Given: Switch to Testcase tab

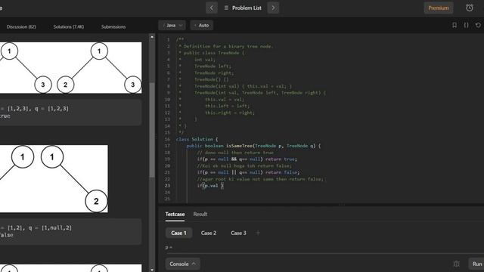Looking at the screenshot, I should [x=175, y=214].
